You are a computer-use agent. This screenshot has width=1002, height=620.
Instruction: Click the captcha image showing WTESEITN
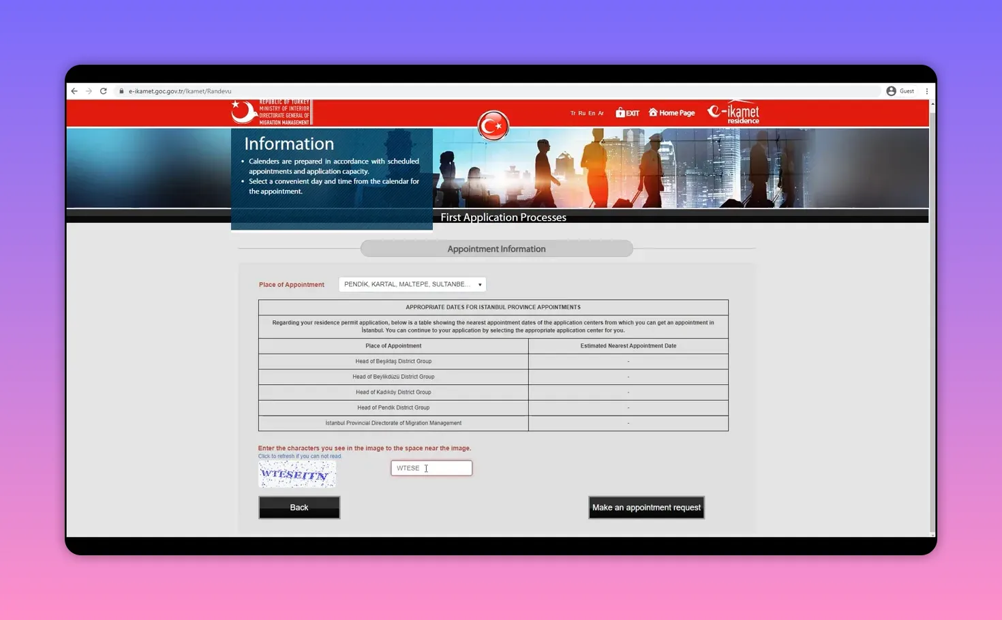297,474
